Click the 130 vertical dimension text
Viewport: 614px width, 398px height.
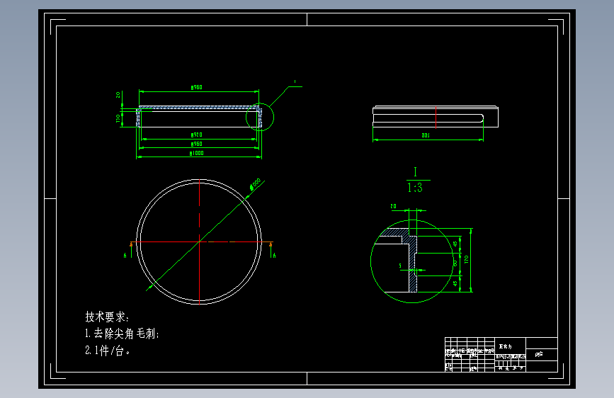[118, 118]
